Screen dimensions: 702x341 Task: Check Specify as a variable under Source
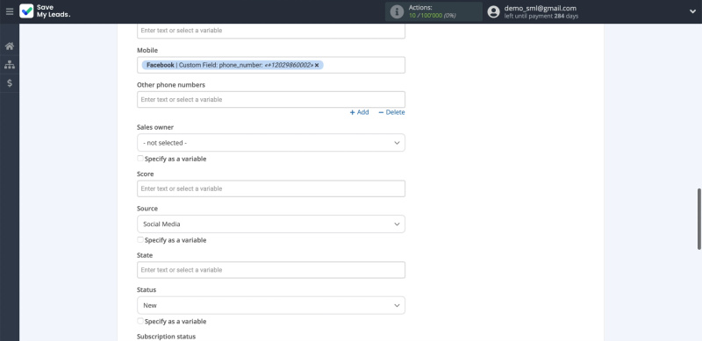tap(140, 240)
